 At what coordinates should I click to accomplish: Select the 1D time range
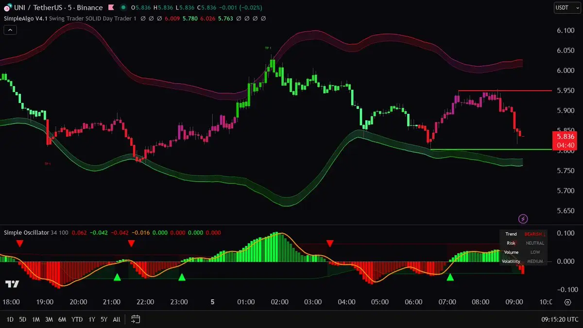tap(10, 319)
